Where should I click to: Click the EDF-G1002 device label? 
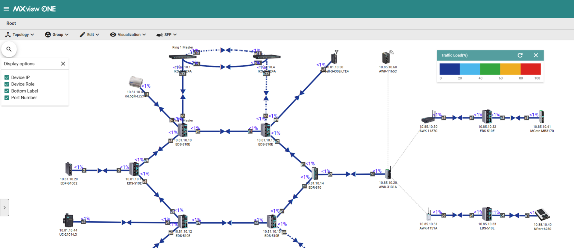tap(69, 183)
